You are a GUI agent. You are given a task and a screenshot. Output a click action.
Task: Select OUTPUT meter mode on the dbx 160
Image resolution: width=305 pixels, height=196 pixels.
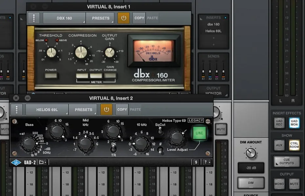point(96,75)
